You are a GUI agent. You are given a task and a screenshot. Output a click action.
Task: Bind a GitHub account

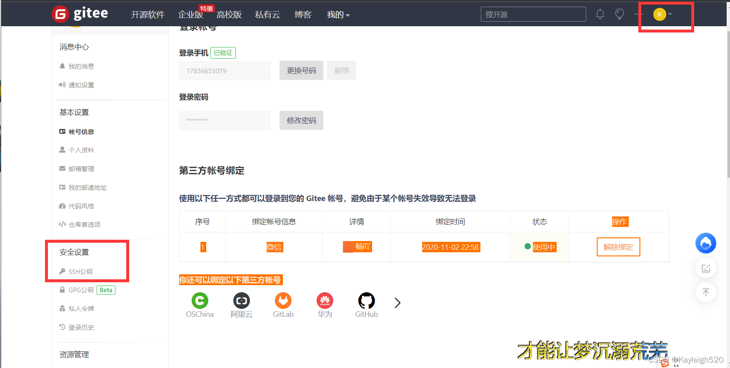(x=367, y=305)
